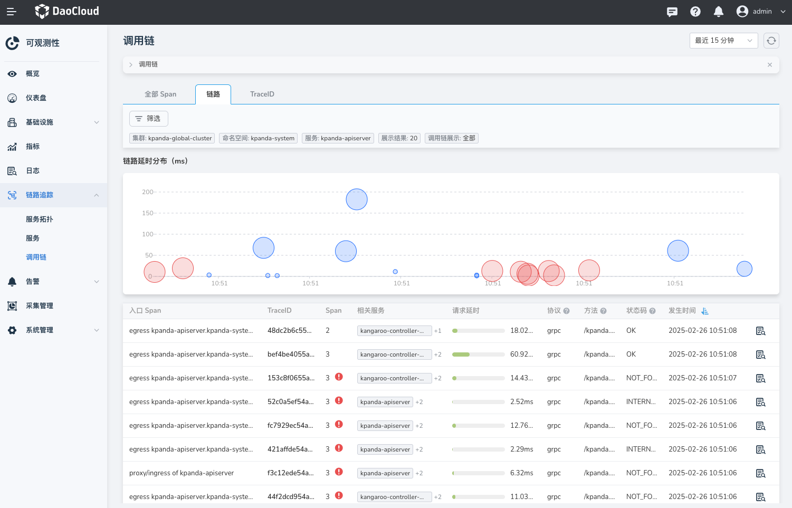Click the kangaroo-controller service chip in first row
792x508 pixels.
(x=394, y=330)
